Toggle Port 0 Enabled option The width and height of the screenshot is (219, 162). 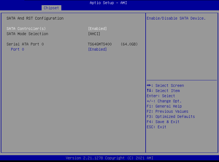[97, 49]
